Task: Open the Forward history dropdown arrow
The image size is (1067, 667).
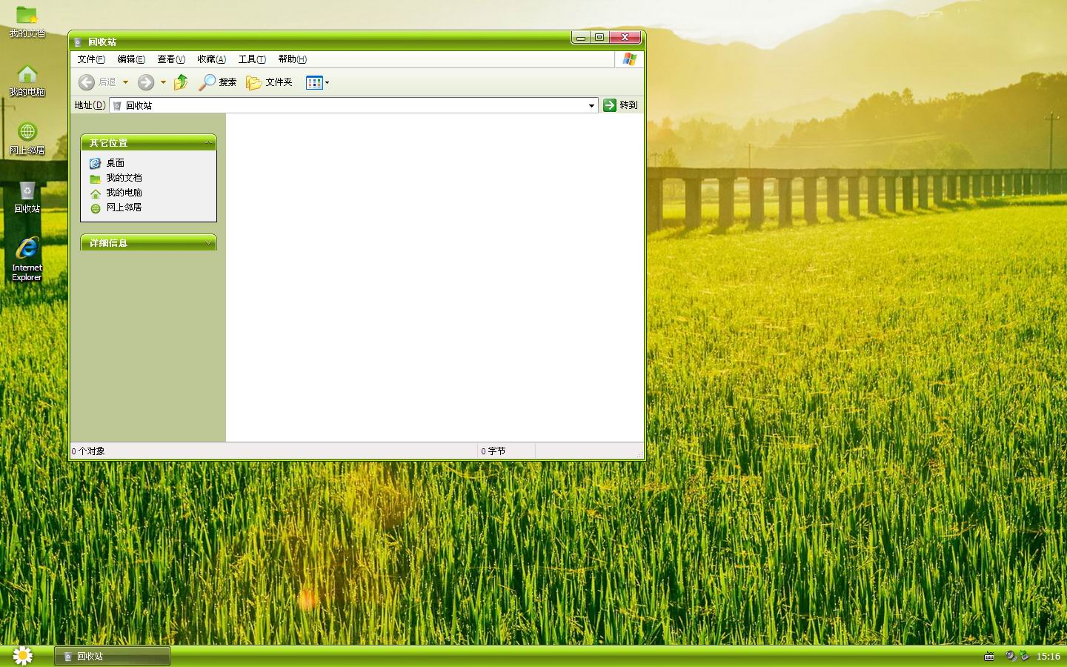Action: point(163,82)
